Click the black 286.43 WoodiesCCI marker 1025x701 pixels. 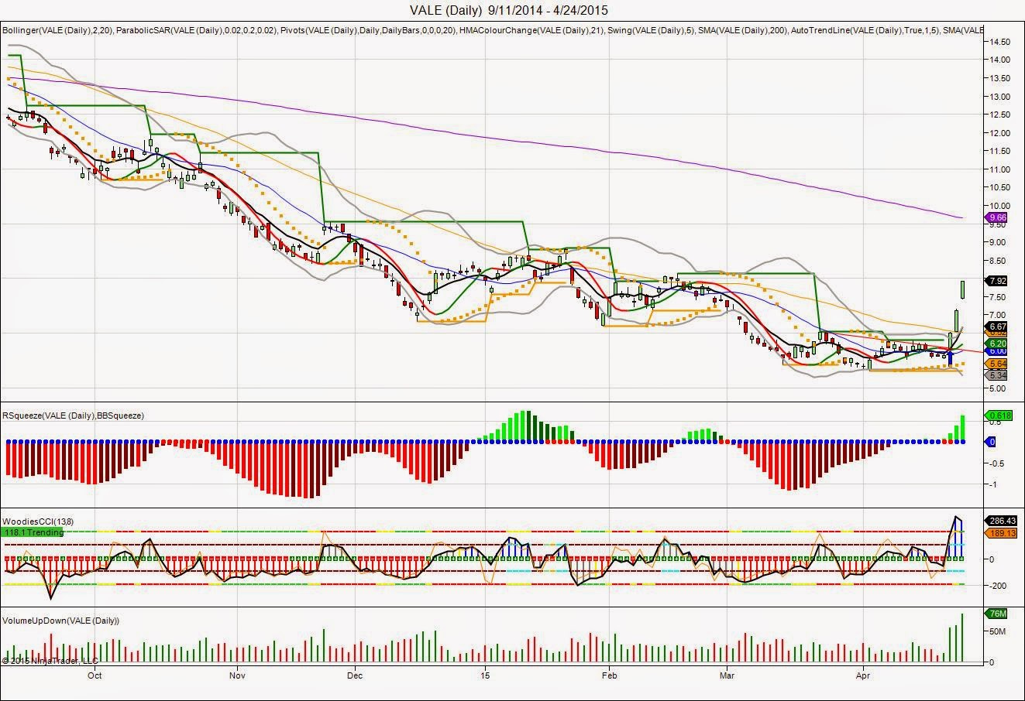tap(999, 521)
